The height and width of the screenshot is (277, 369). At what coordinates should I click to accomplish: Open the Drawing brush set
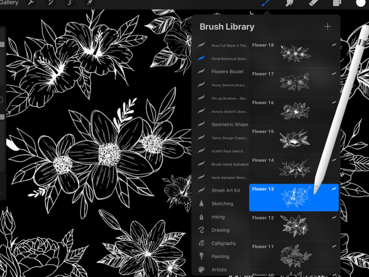pos(223,230)
